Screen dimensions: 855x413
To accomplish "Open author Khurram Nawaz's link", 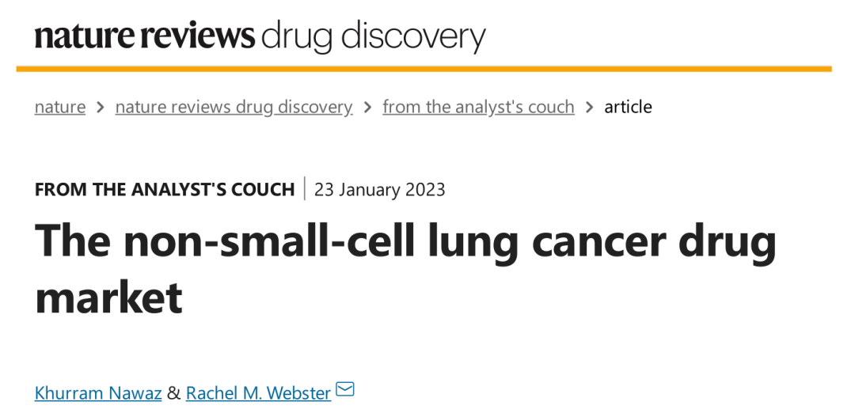I will 98,392.
